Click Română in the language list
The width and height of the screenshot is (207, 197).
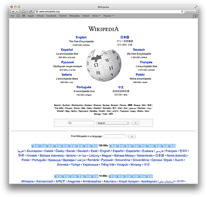93,160
